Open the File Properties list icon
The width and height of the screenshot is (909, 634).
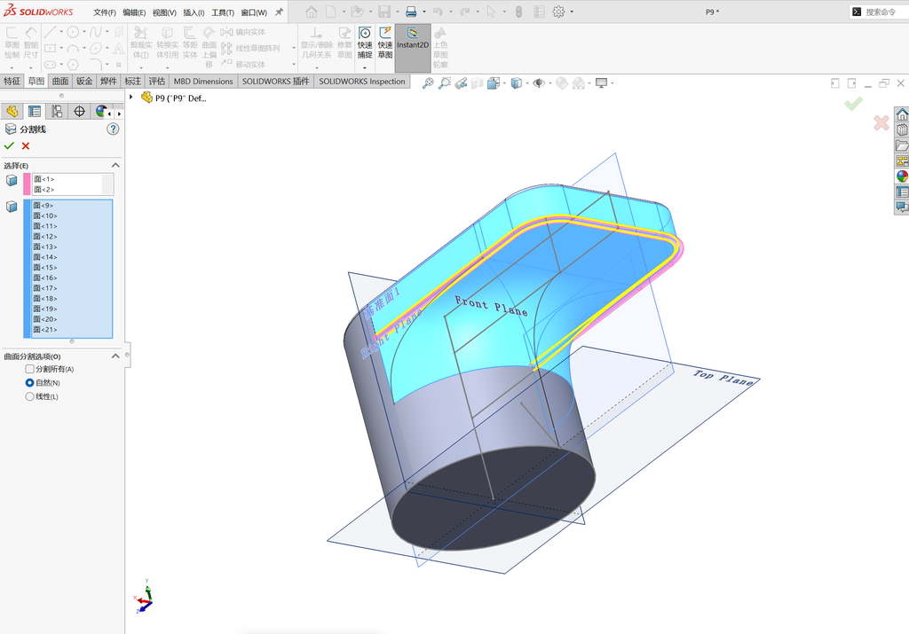(539, 12)
